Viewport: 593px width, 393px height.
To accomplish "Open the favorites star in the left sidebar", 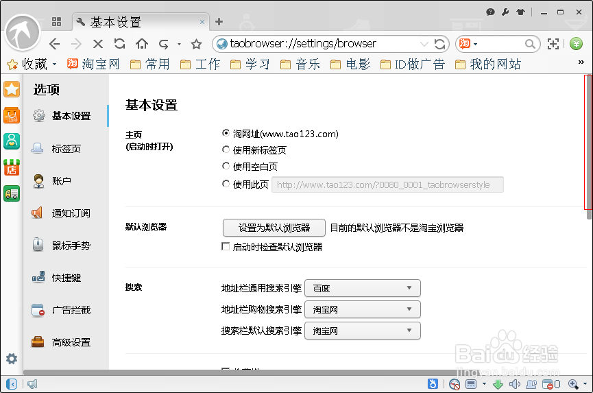I will [12, 89].
